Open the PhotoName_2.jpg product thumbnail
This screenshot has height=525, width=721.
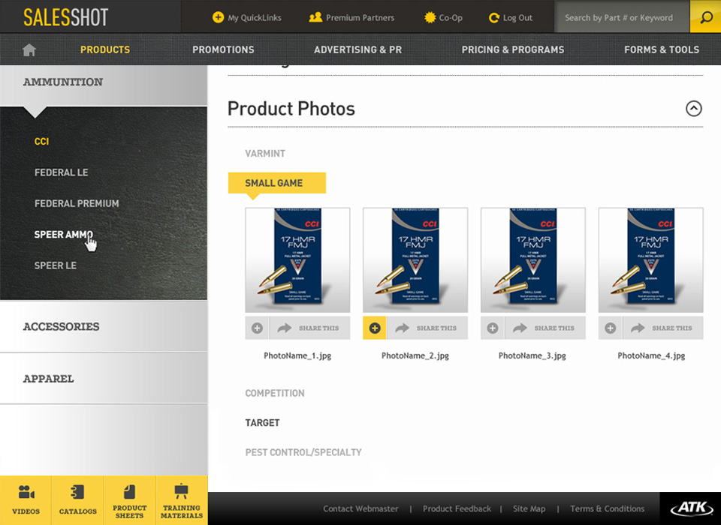(x=415, y=260)
